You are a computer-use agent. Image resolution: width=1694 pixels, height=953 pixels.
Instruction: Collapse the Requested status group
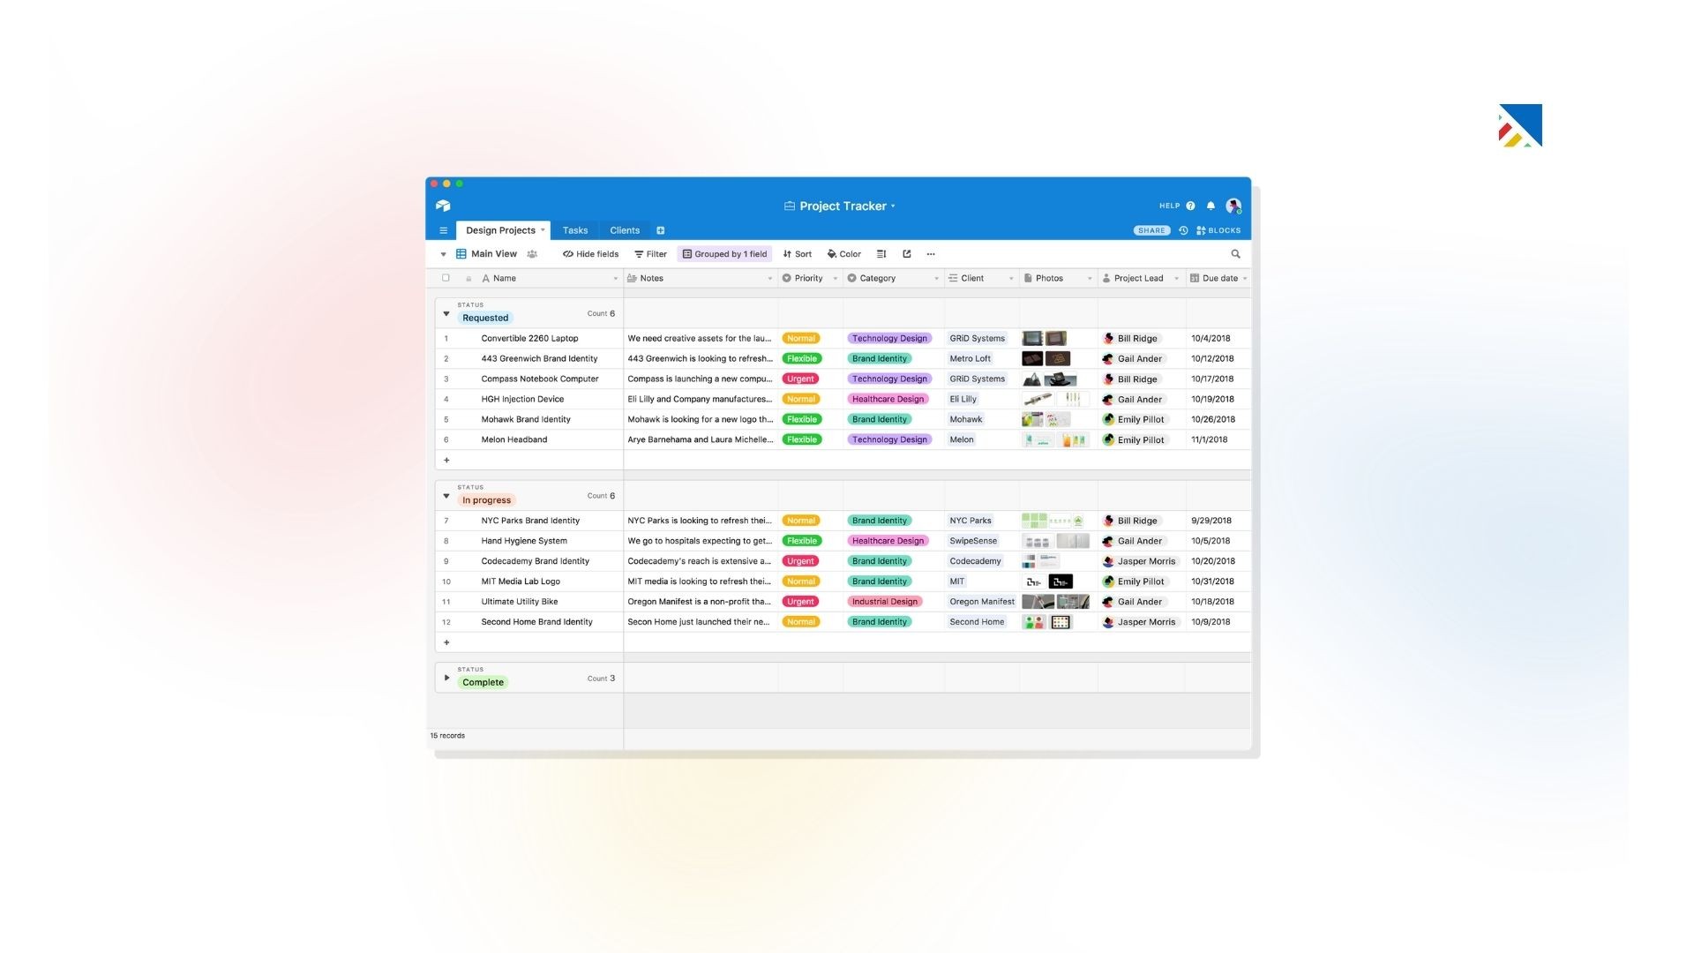click(x=446, y=313)
